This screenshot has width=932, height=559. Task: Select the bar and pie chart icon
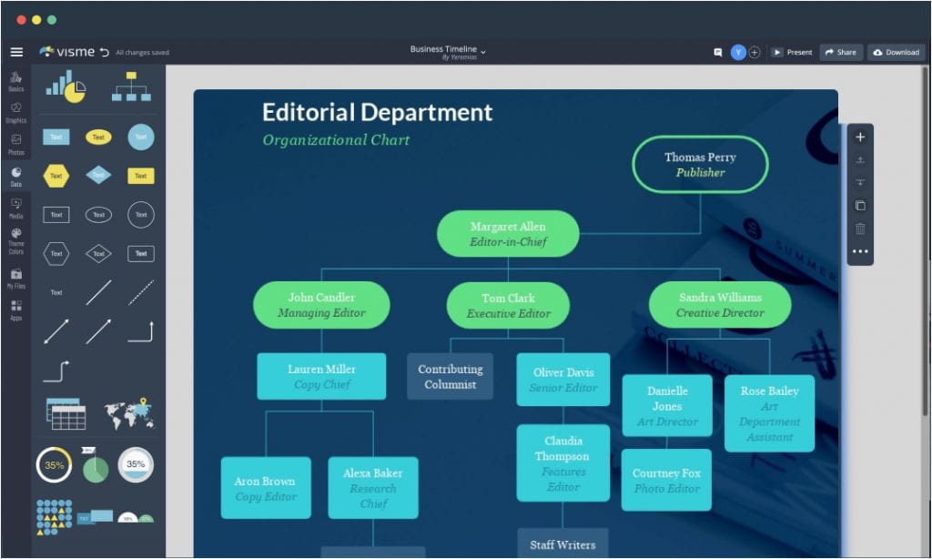tap(66, 86)
